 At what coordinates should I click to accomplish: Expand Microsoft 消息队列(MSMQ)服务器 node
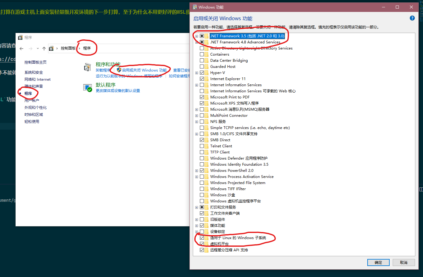coord(197,109)
